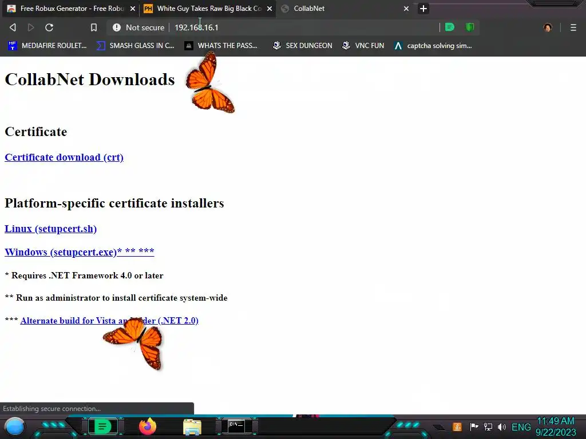This screenshot has width=586, height=439.
Task: Open the captcha solving sim... bookmark
Action: (433, 46)
